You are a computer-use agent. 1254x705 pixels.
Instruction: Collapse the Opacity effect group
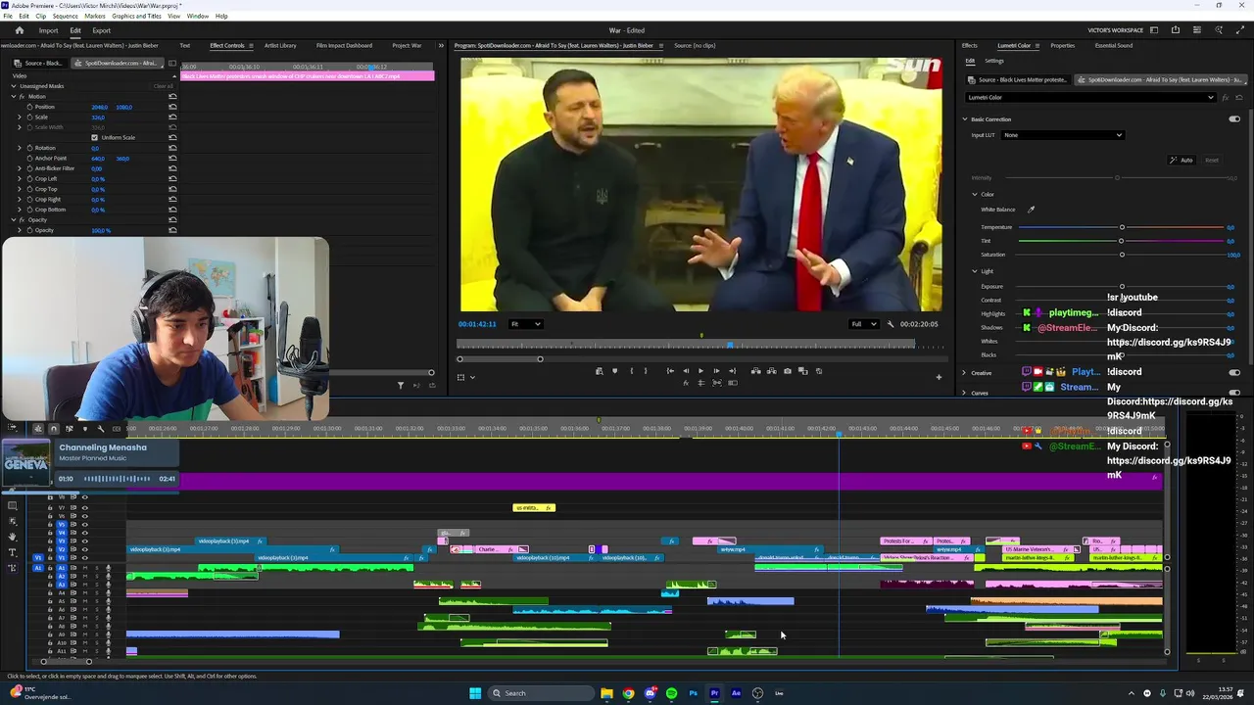pos(14,219)
